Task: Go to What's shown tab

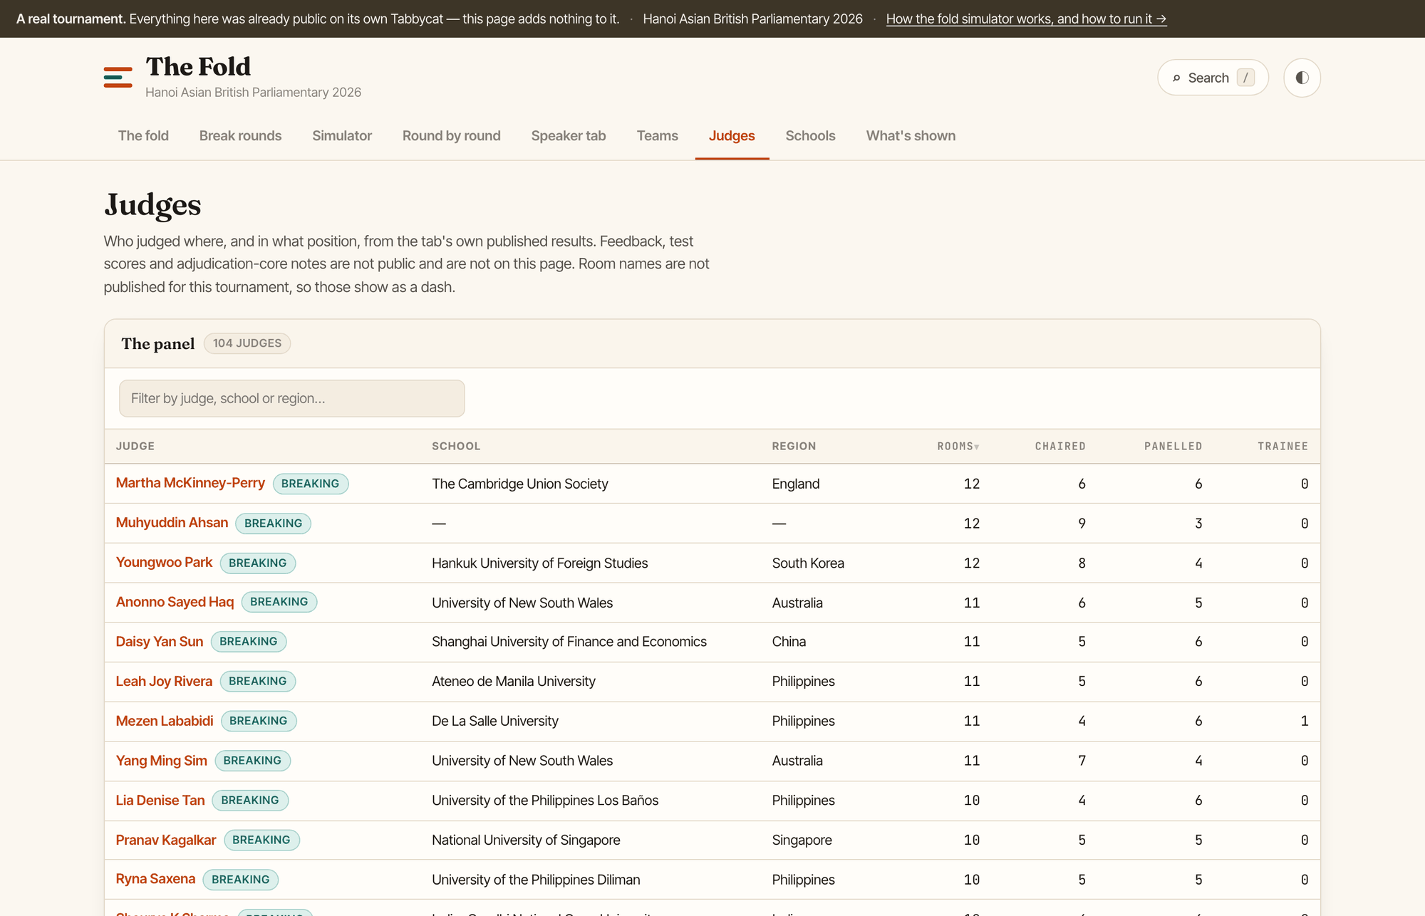Action: click(911, 135)
